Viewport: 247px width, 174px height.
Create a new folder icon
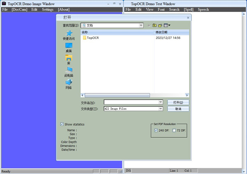pos(160,26)
